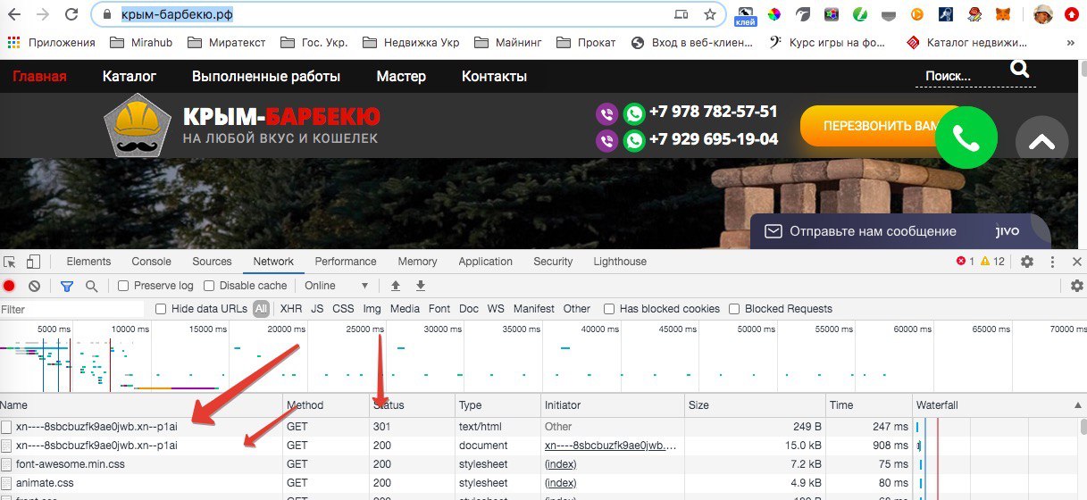
Task: Switch to the Application tab
Action: point(485,262)
